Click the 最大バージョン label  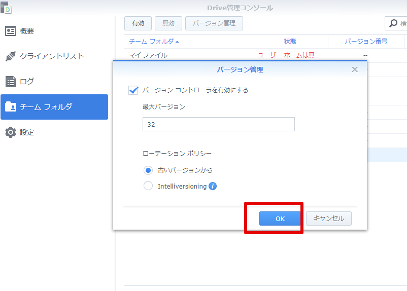(x=164, y=107)
